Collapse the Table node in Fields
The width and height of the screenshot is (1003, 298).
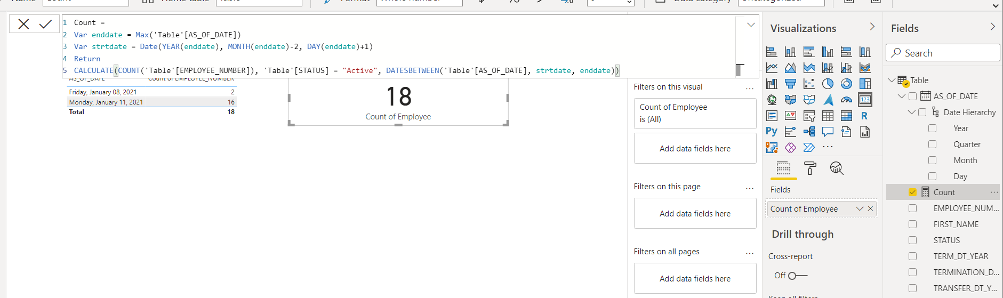point(892,80)
